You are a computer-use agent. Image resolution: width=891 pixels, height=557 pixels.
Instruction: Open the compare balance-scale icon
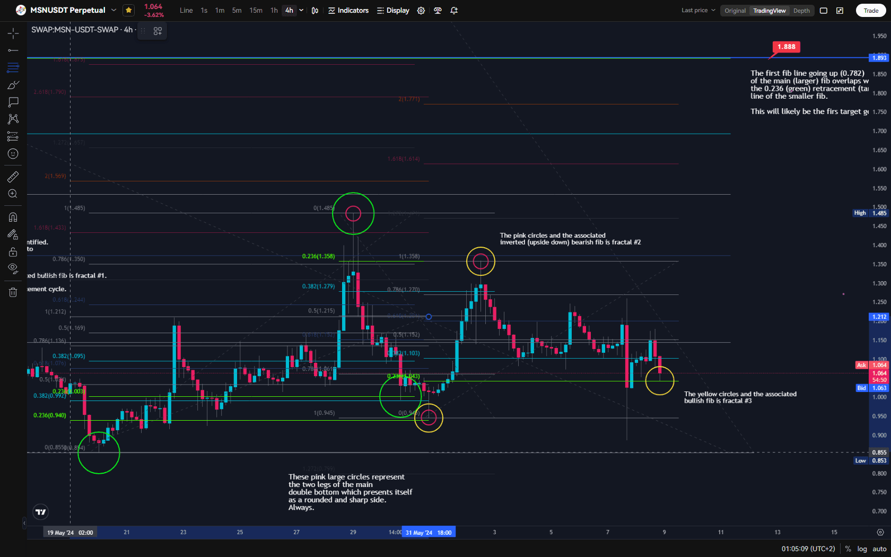point(438,11)
